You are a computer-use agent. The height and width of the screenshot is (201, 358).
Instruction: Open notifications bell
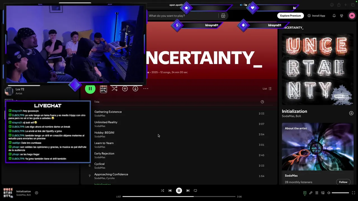334,16
